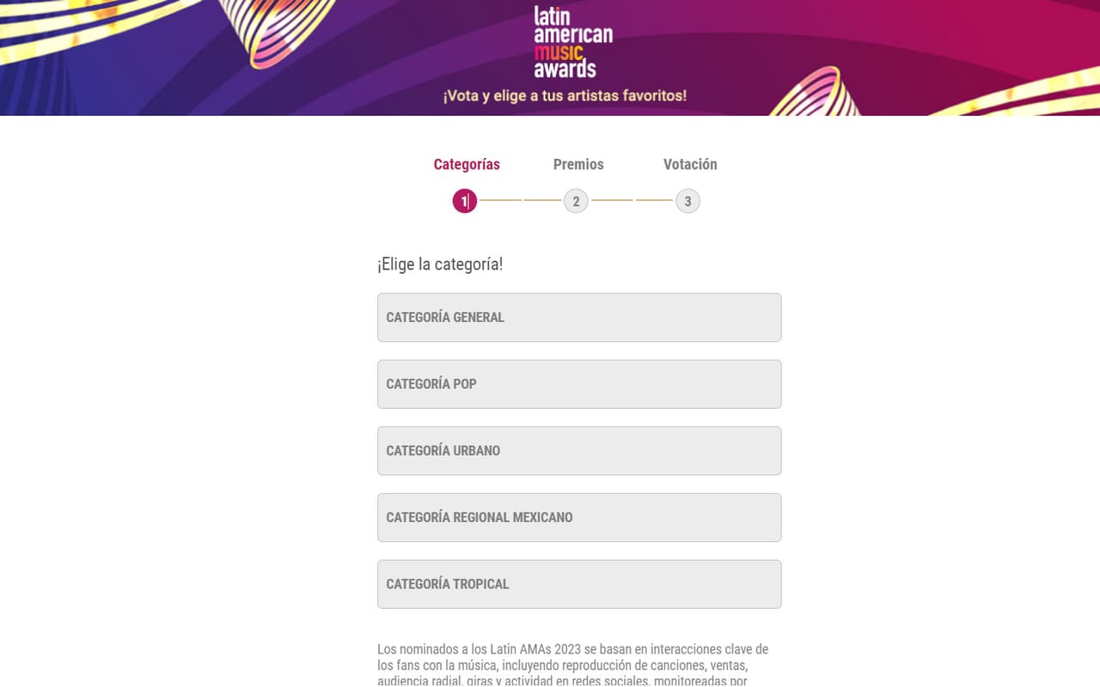
Task: Open the Categorías step tab
Action: coord(467,164)
